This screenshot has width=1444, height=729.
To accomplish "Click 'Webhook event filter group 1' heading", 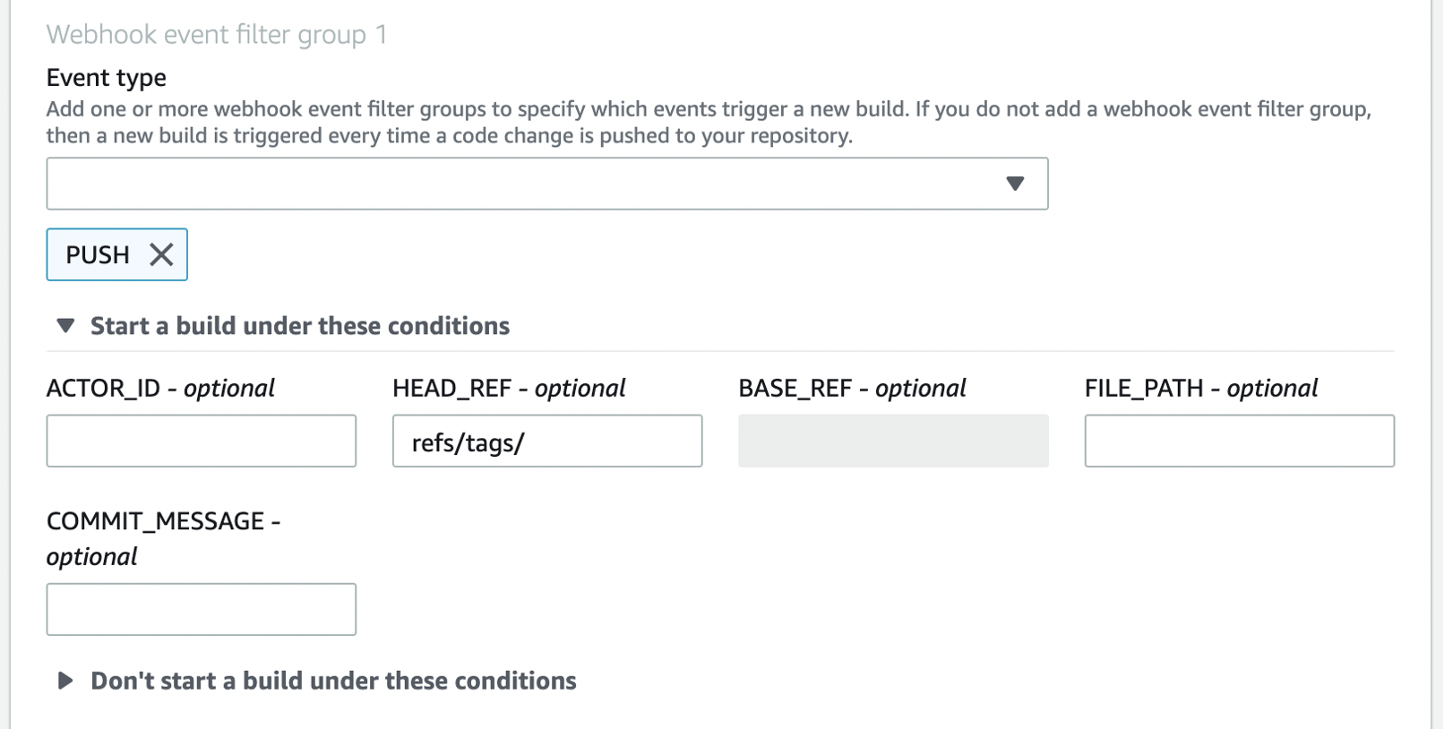I will click(x=215, y=35).
